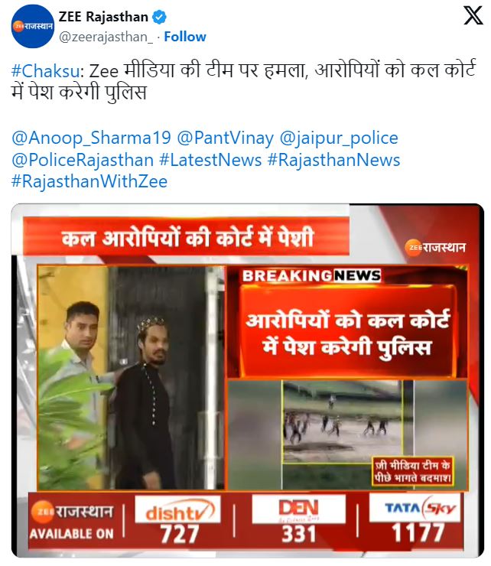Select the #RajasthanNews hashtag
The width and height of the screenshot is (491, 566).
click(333, 160)
